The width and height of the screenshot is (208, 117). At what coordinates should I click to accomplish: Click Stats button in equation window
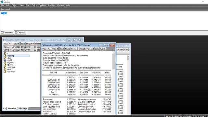point(97,49)
